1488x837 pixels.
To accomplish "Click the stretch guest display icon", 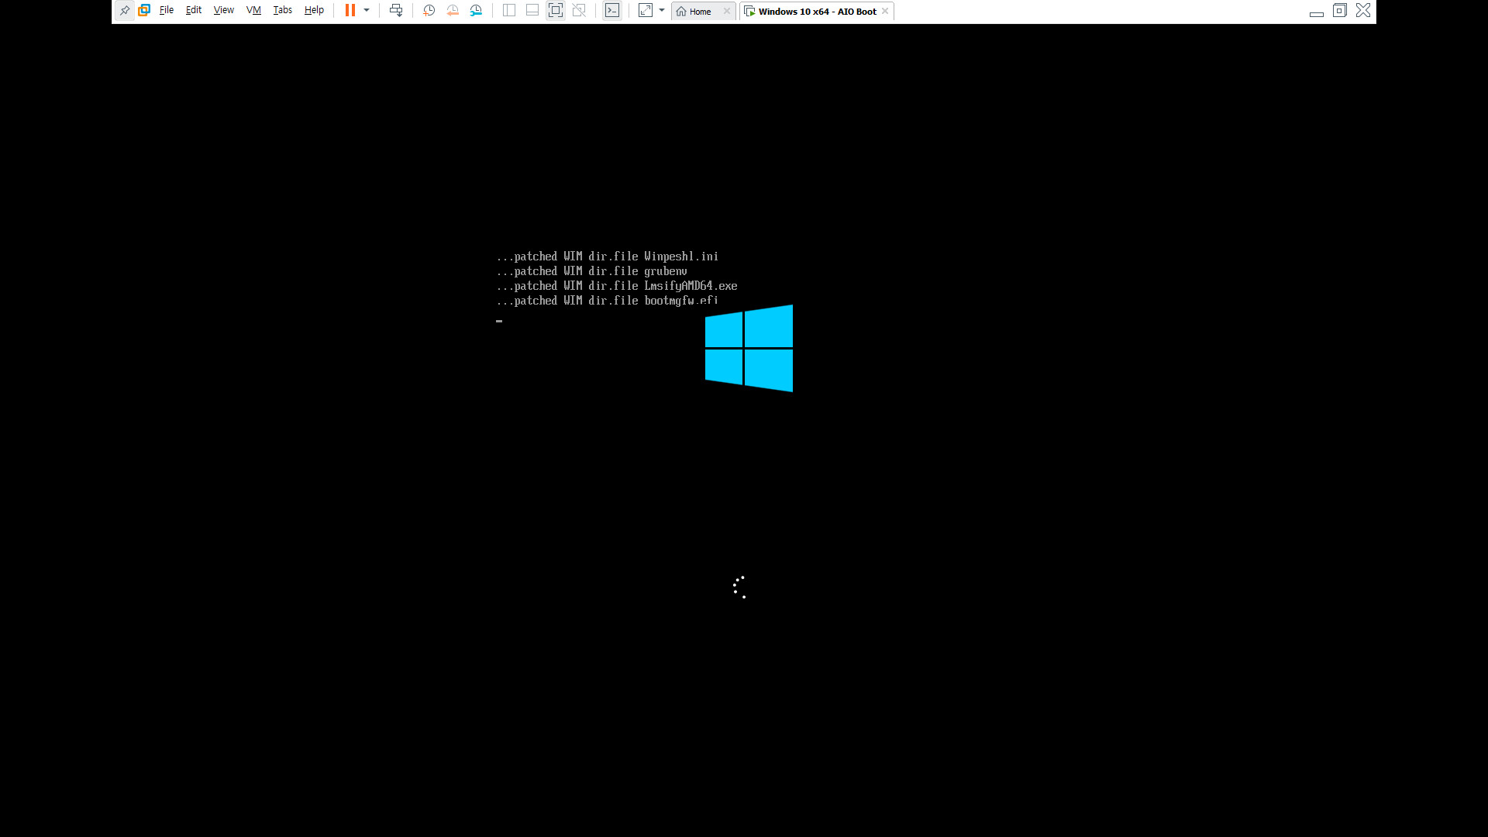I will coord(646,11).
